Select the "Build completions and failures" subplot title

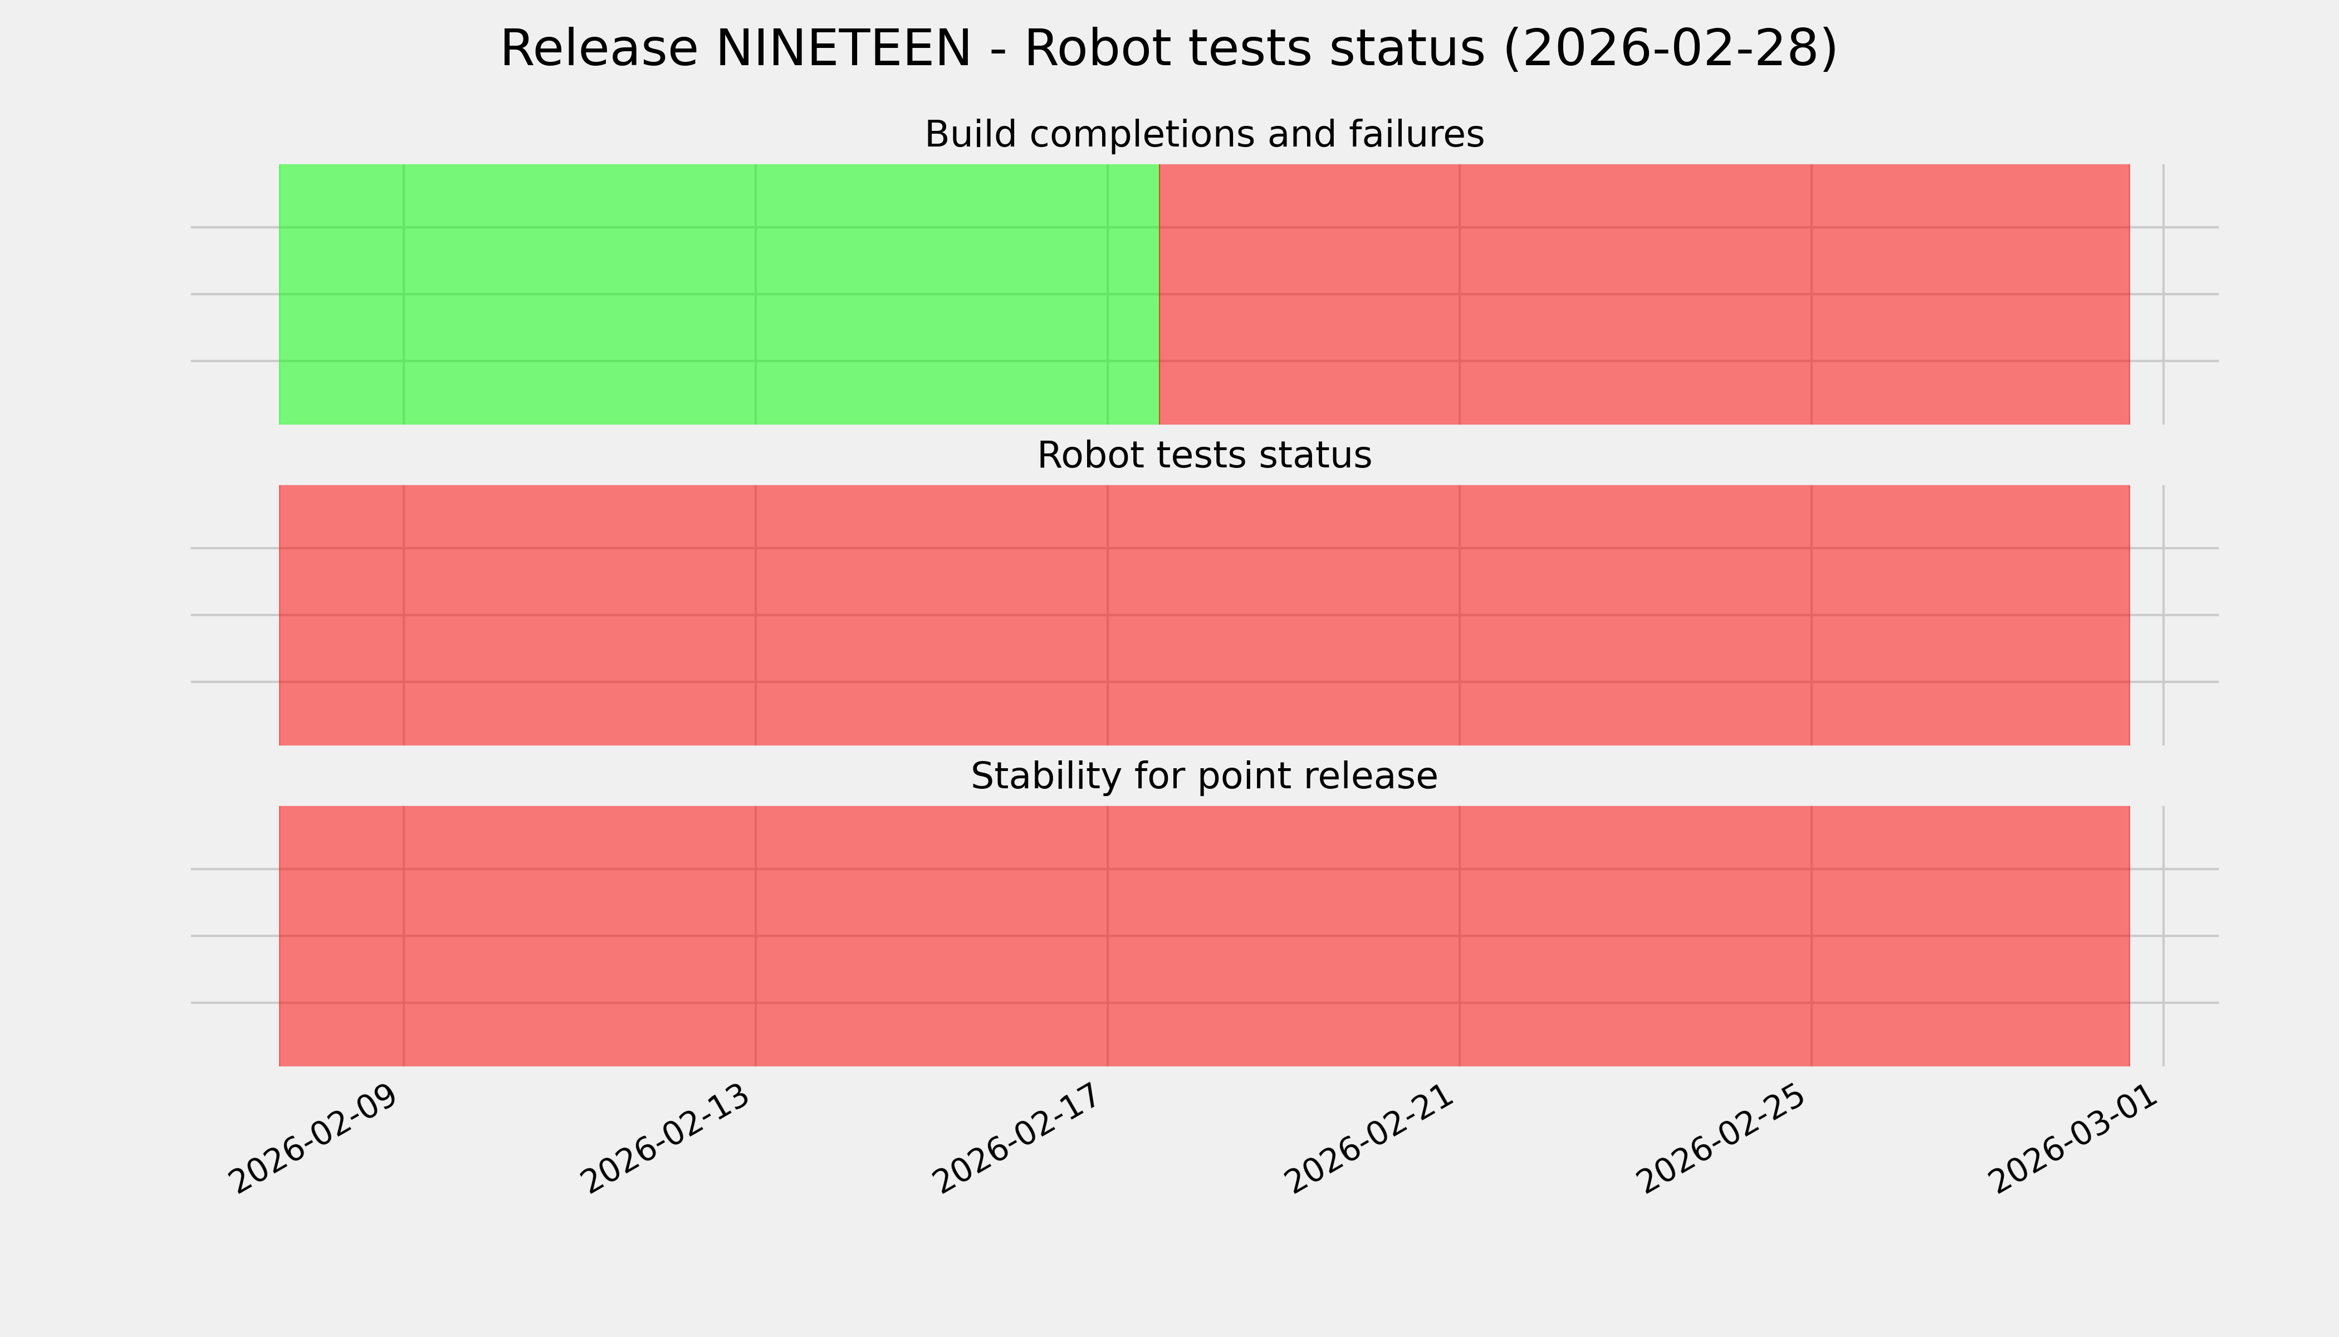pyautogui.click(x=1203, y=134)
